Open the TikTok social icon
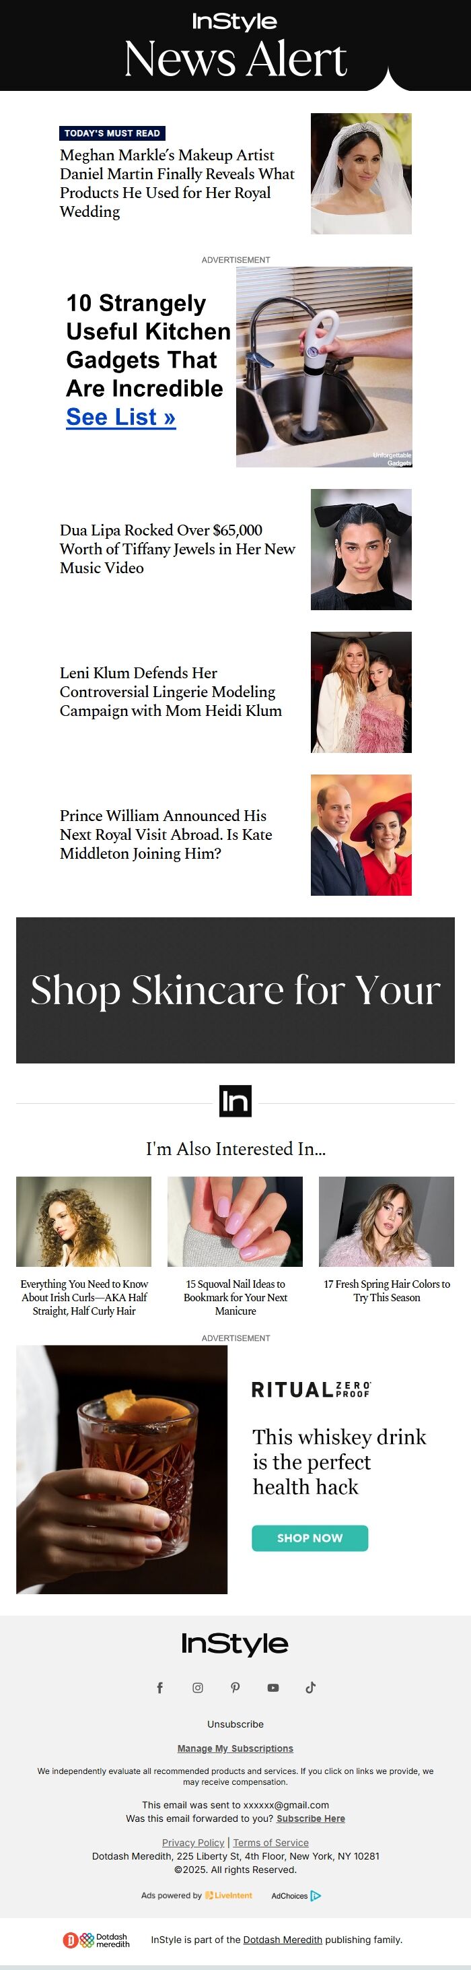The image size is (471, 1970). (310, 1687)
